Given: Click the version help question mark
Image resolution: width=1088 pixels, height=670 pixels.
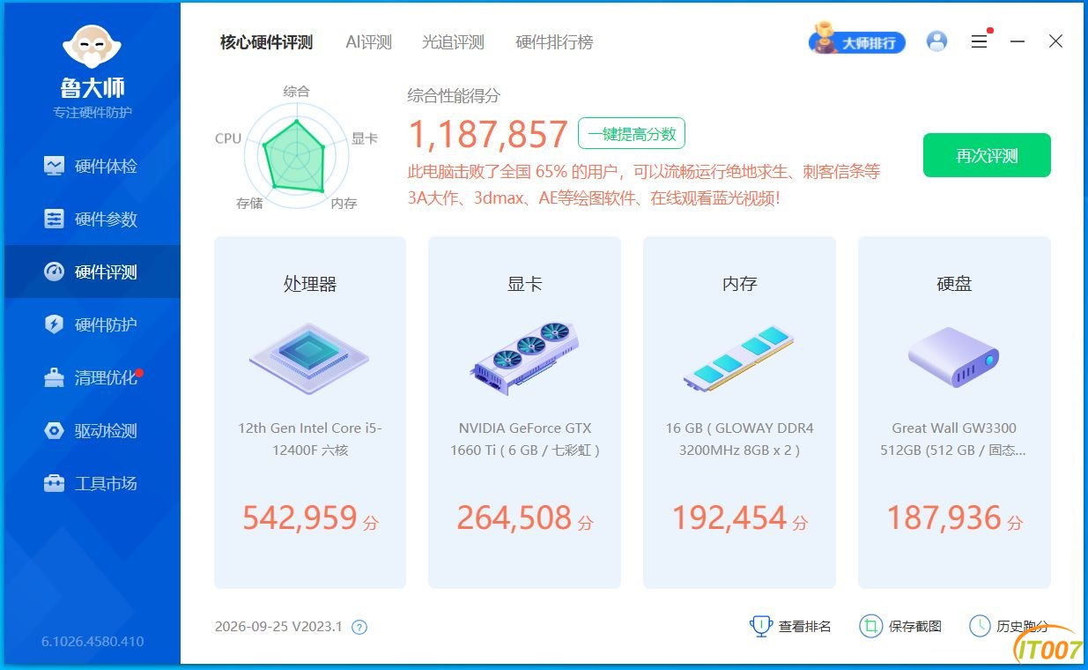Looking at the screenshot, I should click(x=359, y=628).
